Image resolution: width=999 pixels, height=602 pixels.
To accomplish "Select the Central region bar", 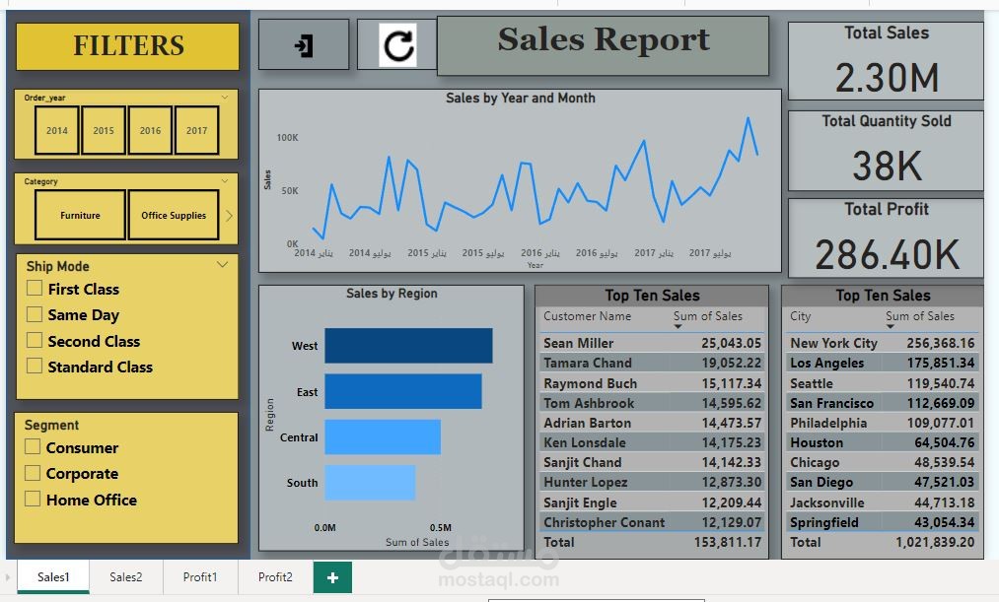I will click(383, 437).
